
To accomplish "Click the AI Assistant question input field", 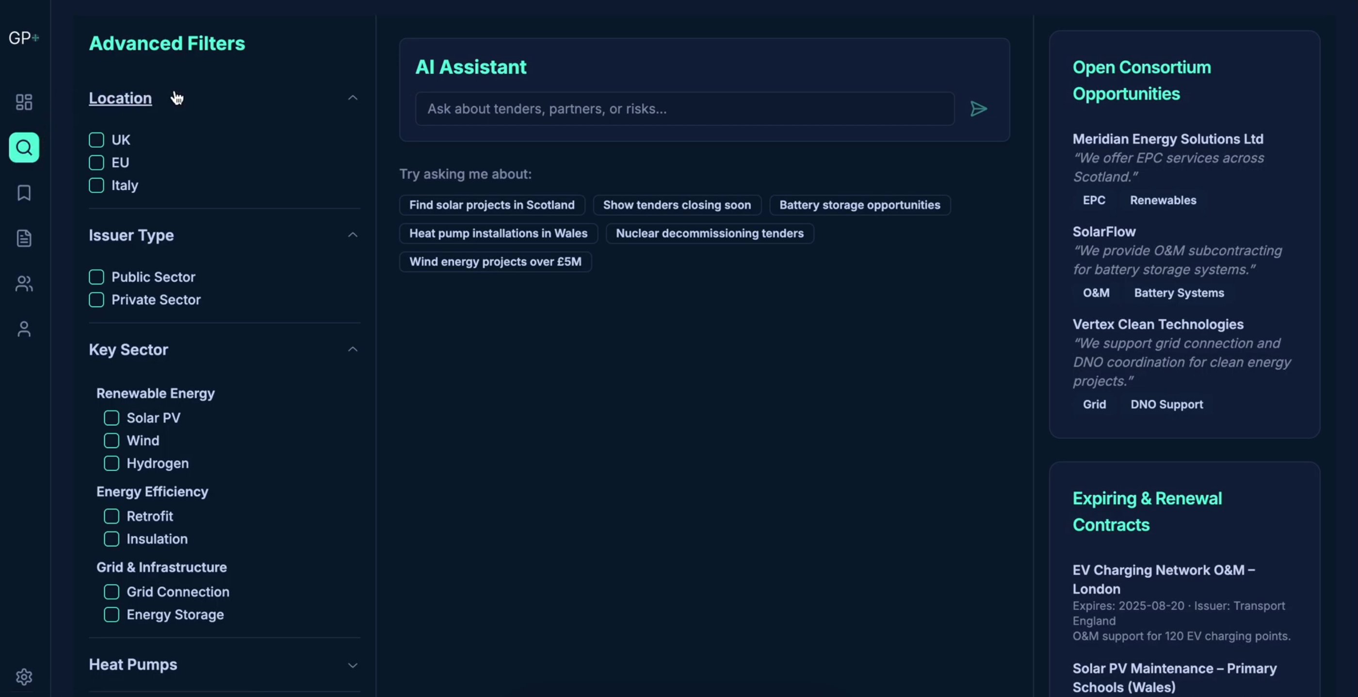I will click(684, 109).
